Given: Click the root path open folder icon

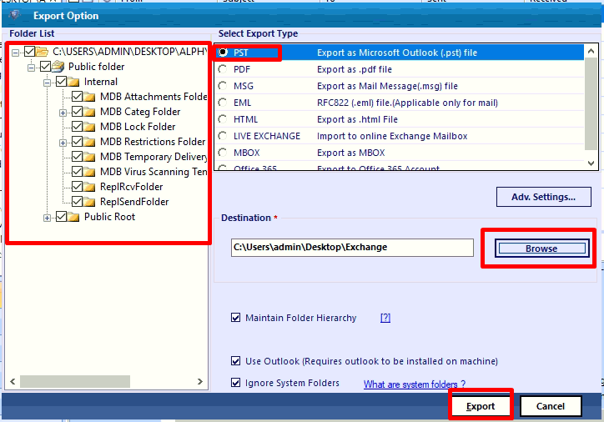Looking at the screenshot, I should (x=42, y=52).
